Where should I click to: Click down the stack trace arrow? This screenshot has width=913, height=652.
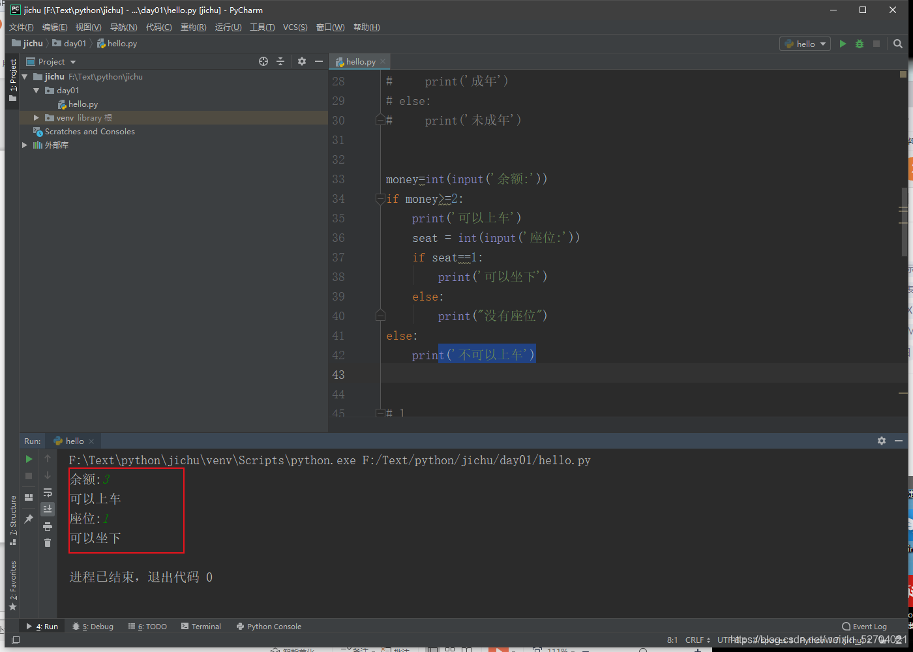[x=48, y=476]
